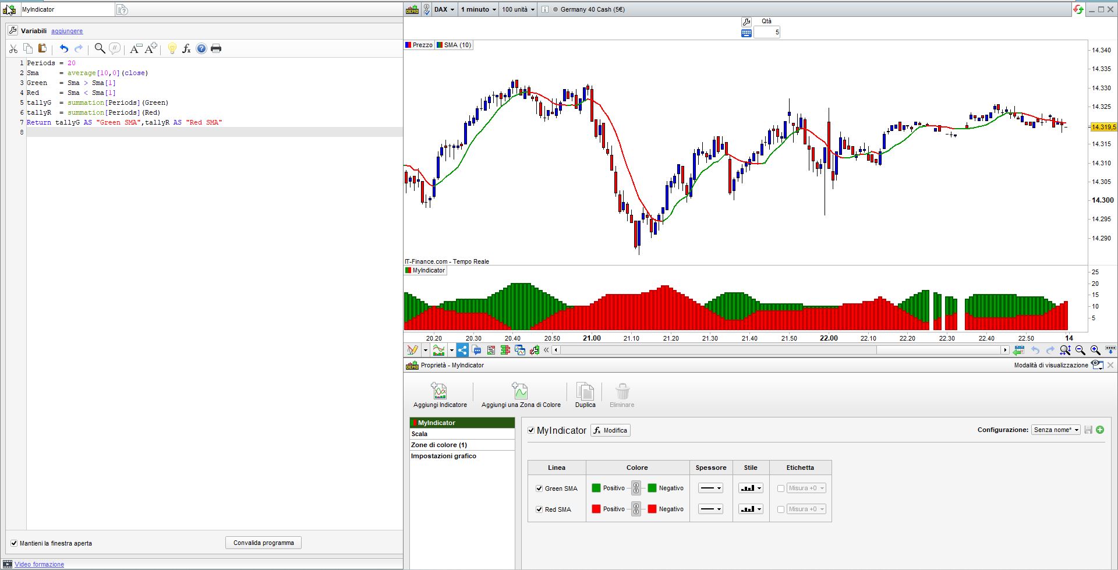Open the Variabili wrench settings icon

point(13,30)
